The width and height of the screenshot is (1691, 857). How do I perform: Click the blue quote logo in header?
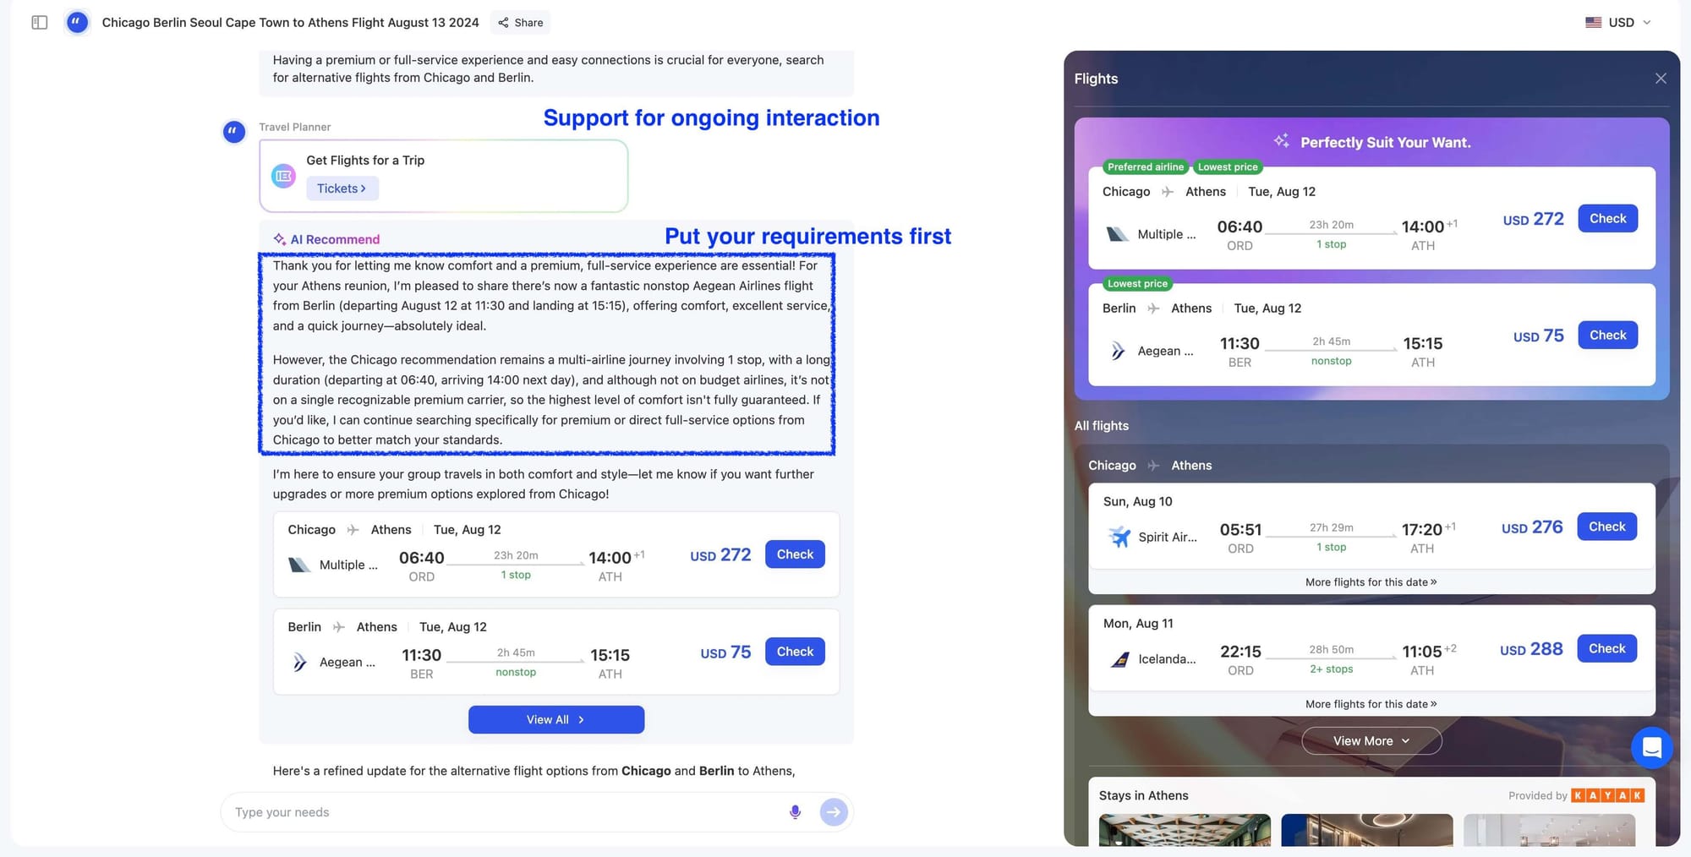pyautogui.click(x=78, y=23)
